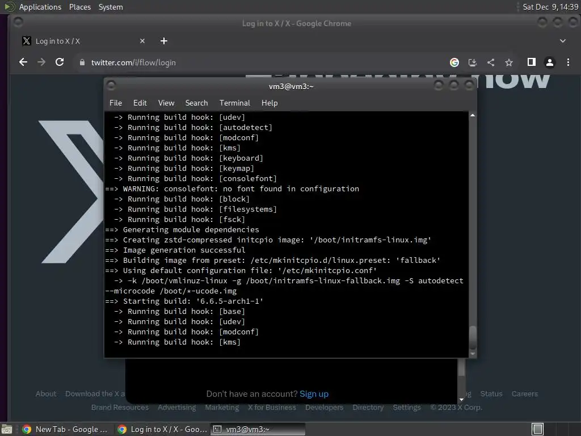This screenshot has width=581, height=436.
Task: Click the Sign up link
Action: [314, 394]
